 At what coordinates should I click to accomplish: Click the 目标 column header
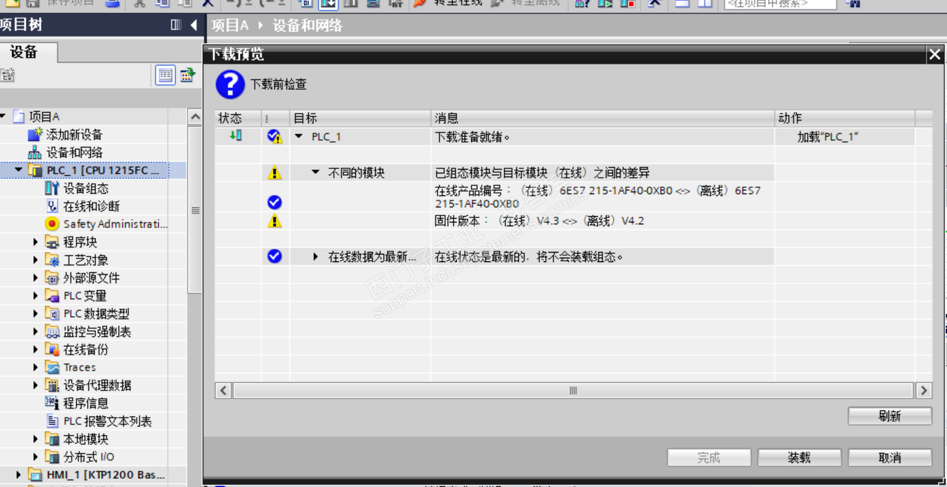pos(360,118)
